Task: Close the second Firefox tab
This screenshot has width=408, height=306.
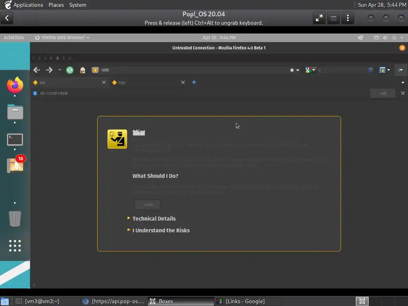Action: 183,82
